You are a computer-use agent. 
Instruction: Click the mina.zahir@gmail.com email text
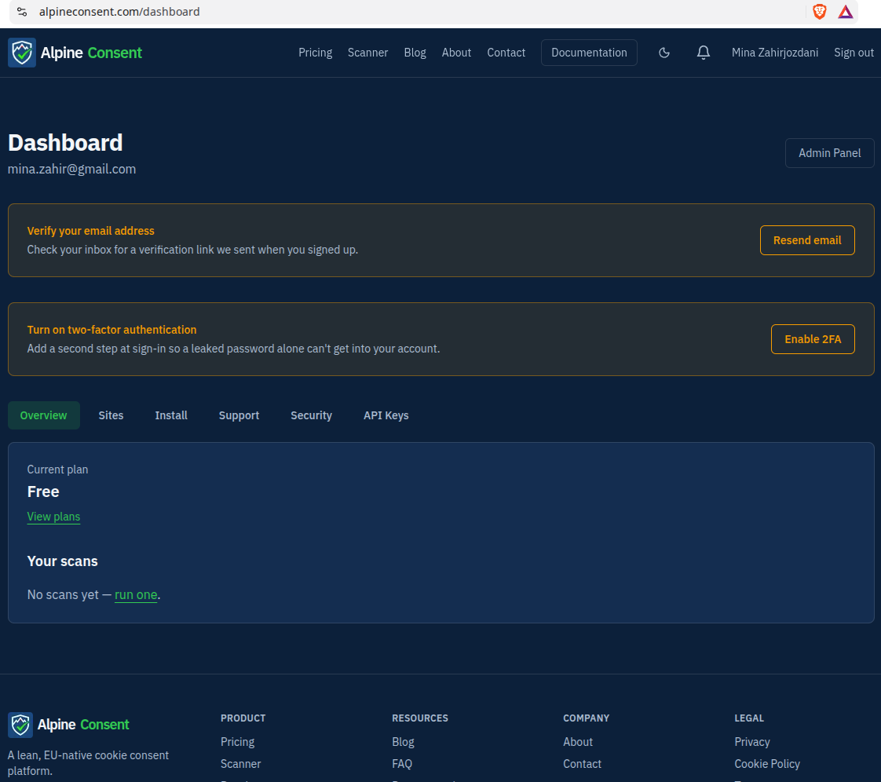72,169
